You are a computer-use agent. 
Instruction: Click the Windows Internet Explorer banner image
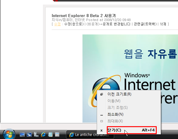click(130, 78)
